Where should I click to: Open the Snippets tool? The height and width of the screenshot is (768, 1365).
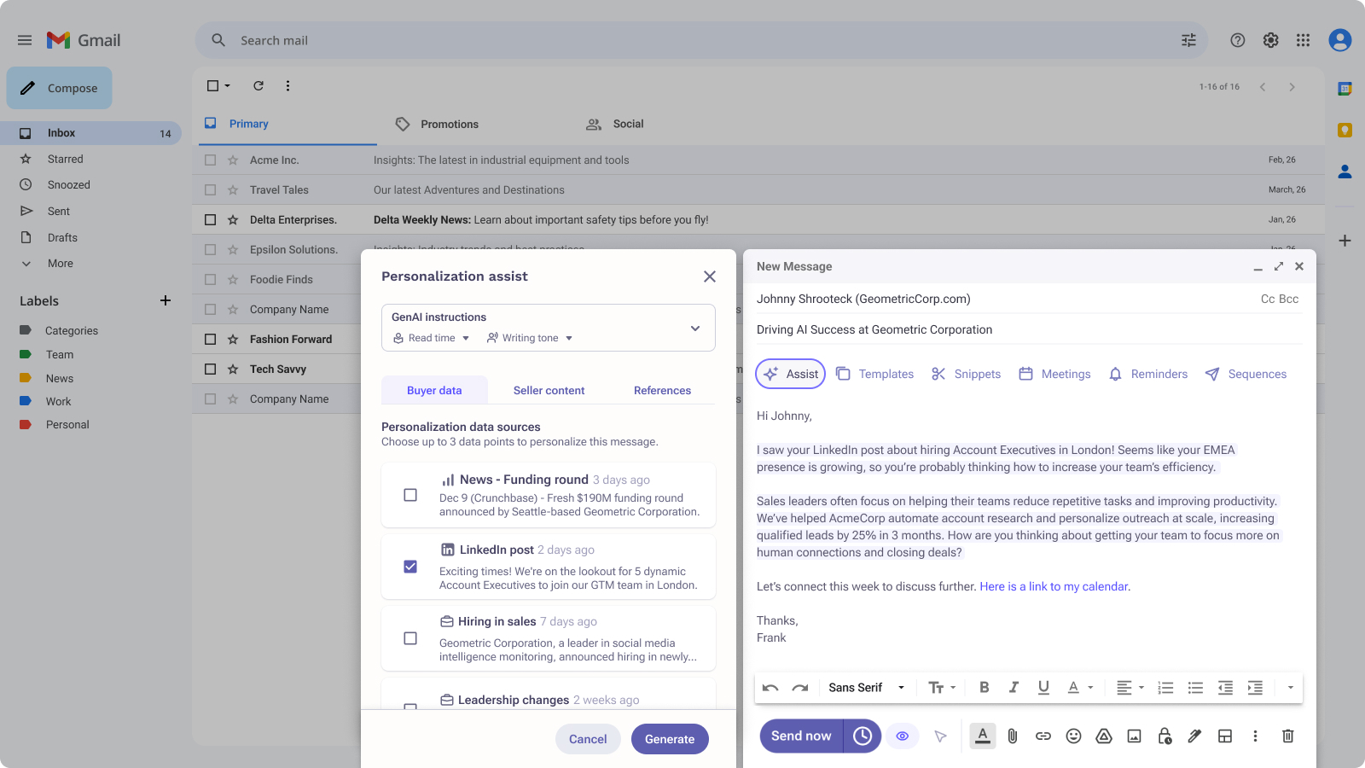965,374
